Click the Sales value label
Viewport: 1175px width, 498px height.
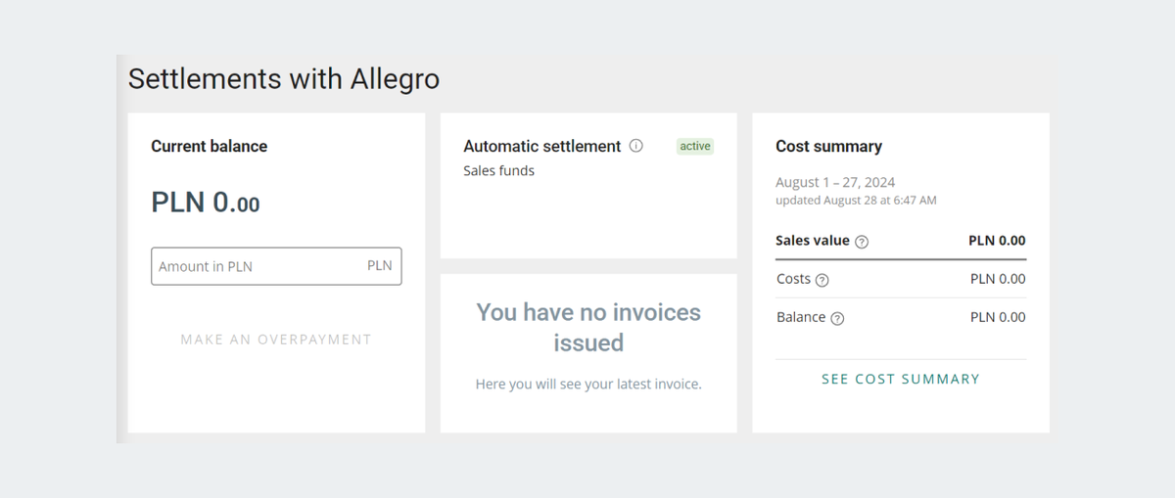(x=813, y=241)
